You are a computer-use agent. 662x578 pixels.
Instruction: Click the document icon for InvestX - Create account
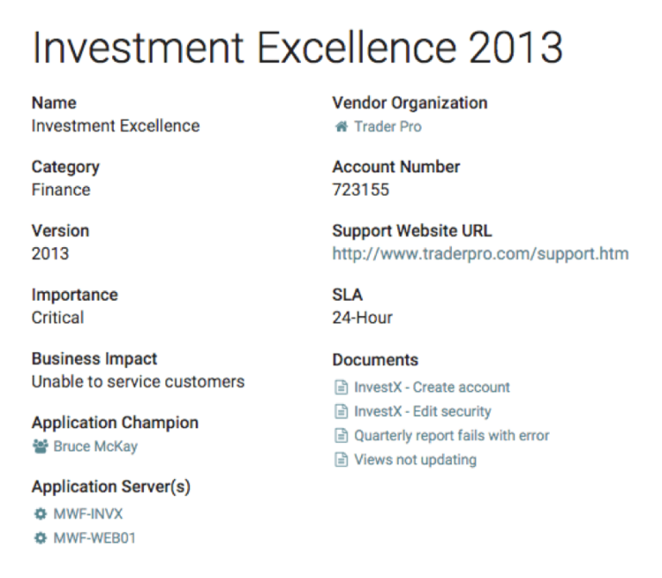coord(341,388)
